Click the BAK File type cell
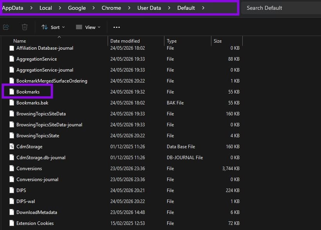This screenshot has height=230, width=321. pos(175,103)
